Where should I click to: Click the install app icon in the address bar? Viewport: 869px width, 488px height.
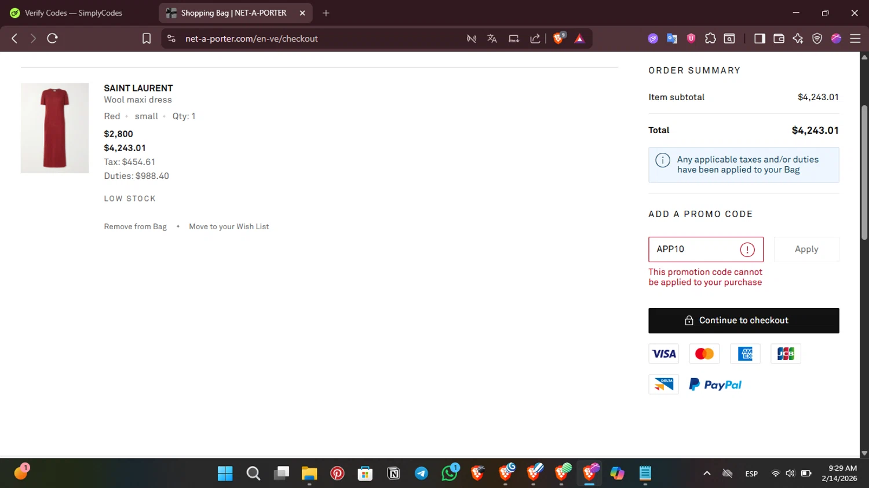[x=513, y=38]
